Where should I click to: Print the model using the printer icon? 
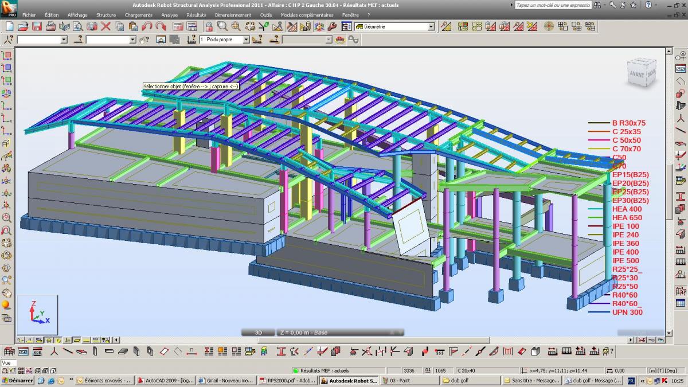50,26
